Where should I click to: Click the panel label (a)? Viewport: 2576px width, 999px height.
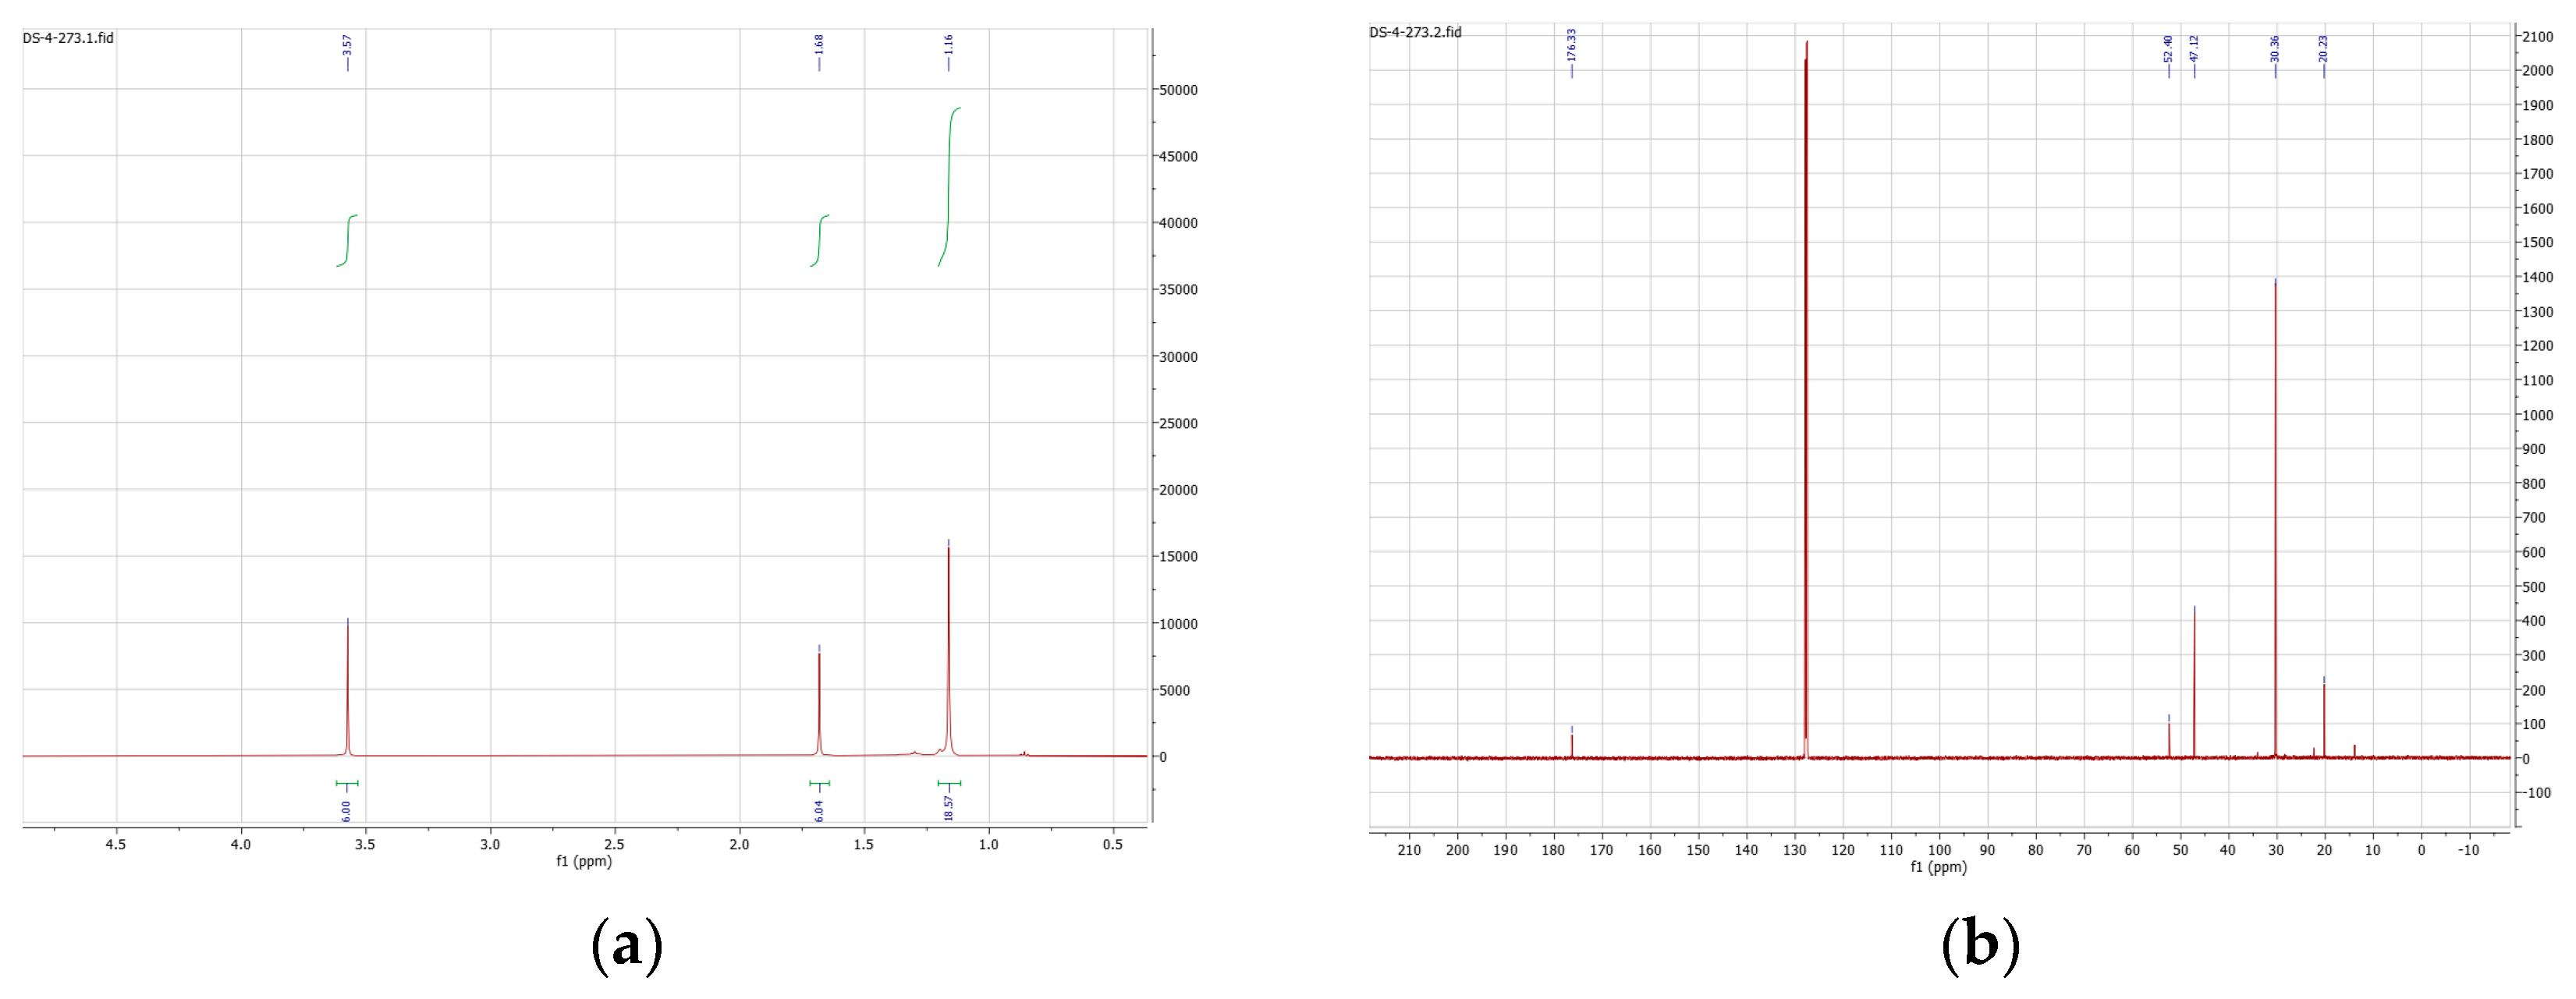(627, 945)
